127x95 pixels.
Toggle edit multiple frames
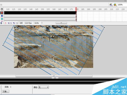pos(14,23)
